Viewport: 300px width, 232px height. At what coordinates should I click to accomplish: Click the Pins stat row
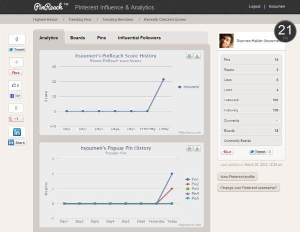pyautogui.click(x=251, y=60)
